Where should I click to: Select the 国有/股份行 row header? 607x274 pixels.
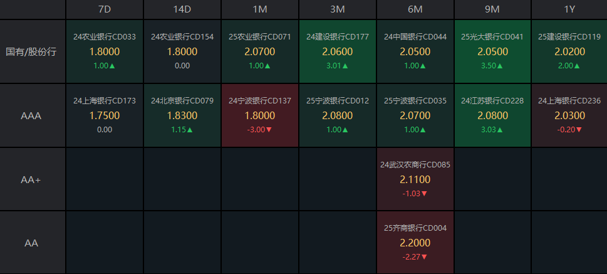(x=31, y=51)
